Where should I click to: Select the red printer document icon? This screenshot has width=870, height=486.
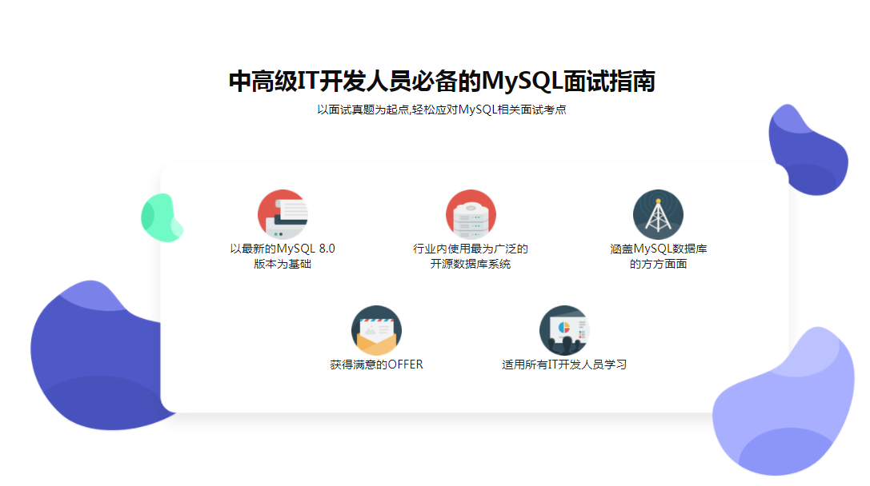tap(282, 214)
